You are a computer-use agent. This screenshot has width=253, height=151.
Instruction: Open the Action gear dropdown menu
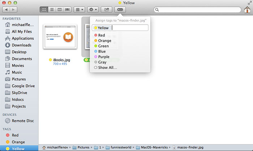point(93,9)
